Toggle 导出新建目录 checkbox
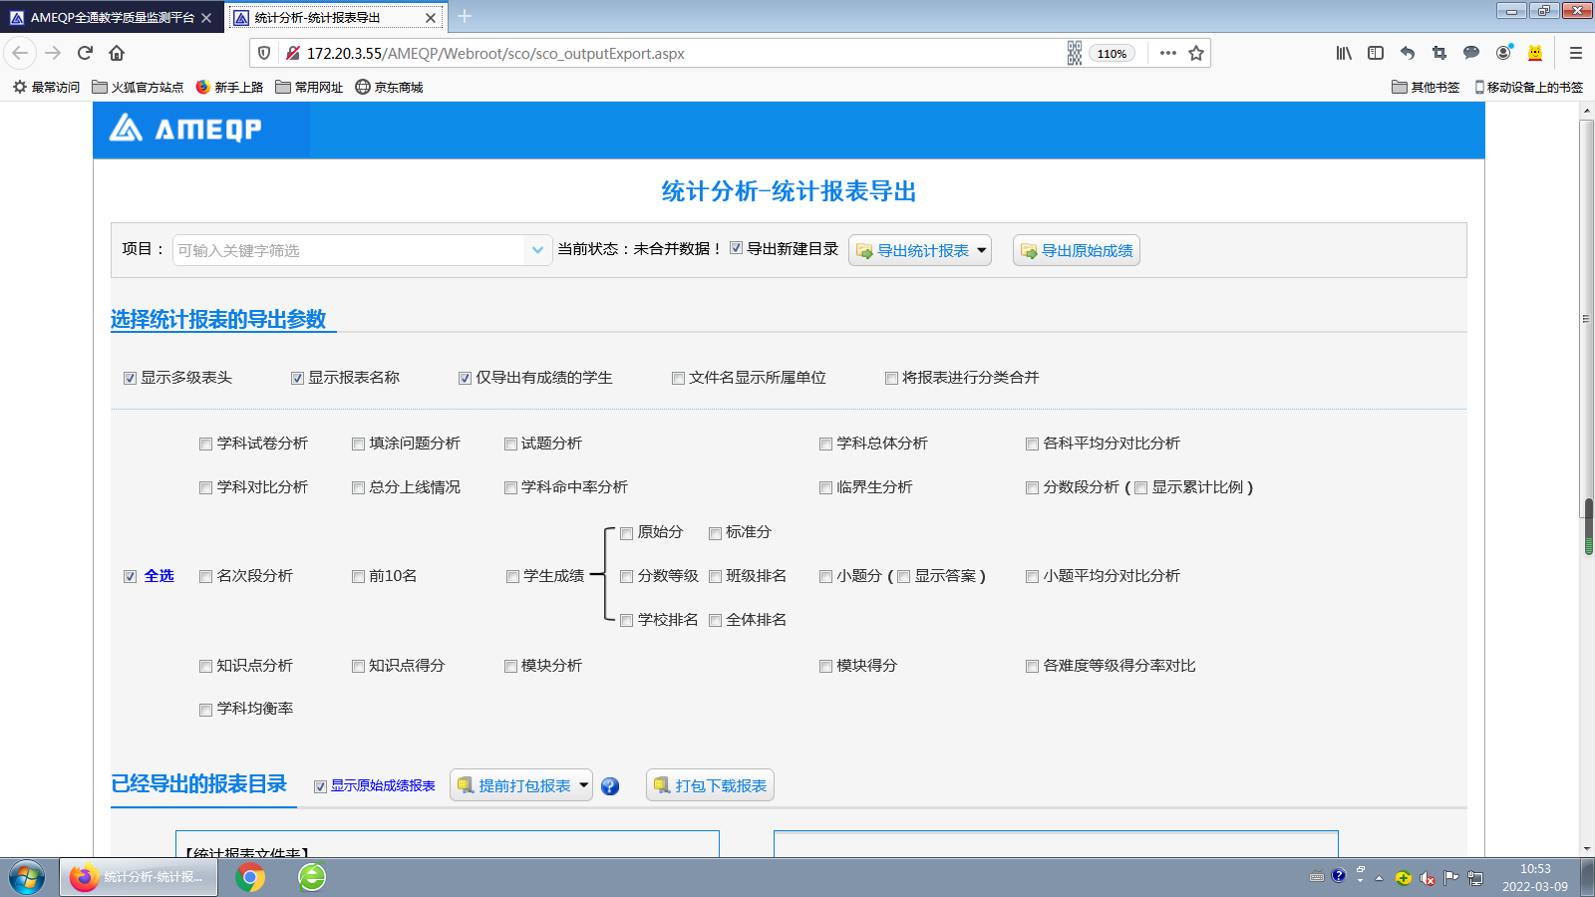This screenshot has width=1595, height=897. (x=736, y=248)
